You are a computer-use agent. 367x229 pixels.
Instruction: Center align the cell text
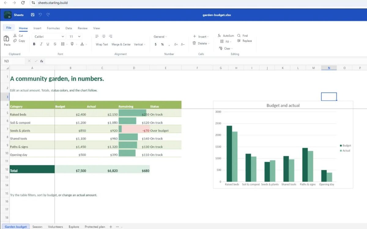104,36
